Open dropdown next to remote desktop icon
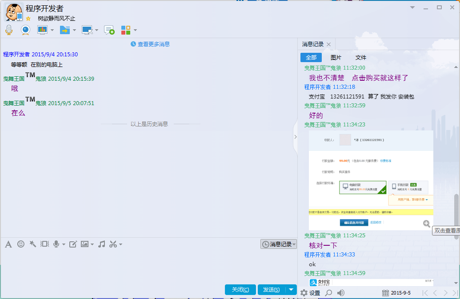 point(96,30)
